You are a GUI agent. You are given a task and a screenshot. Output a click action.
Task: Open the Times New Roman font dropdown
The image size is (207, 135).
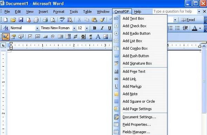(x=74, y=28)
